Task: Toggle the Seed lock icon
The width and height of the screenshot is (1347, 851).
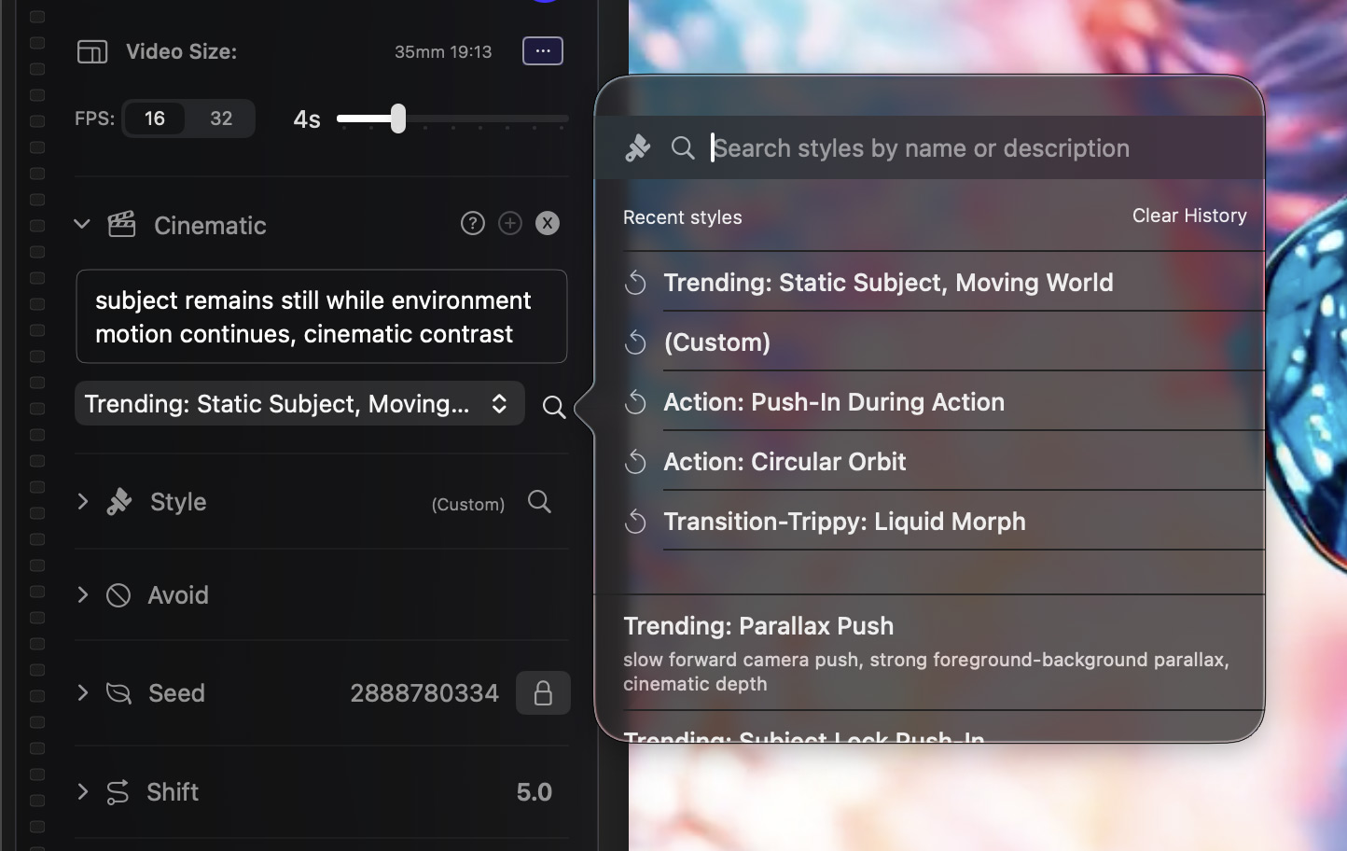Action: click(x=543, y=693)
